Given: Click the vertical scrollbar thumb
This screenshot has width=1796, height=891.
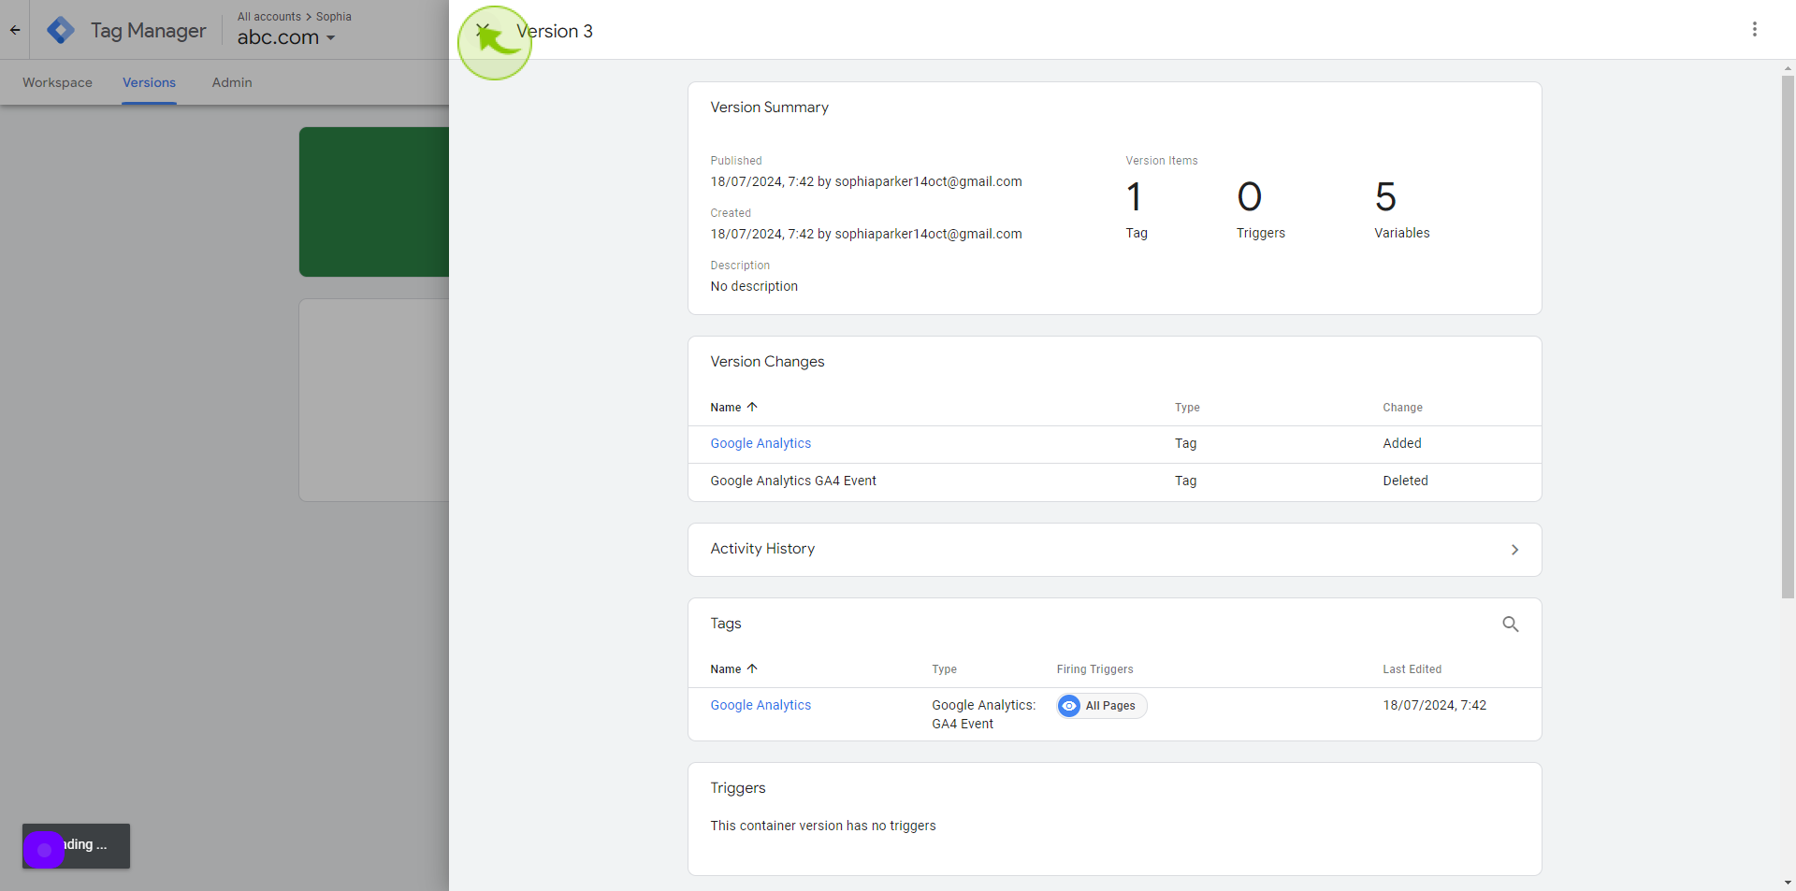Looking at the screenshot, I should coord(1788,337).
